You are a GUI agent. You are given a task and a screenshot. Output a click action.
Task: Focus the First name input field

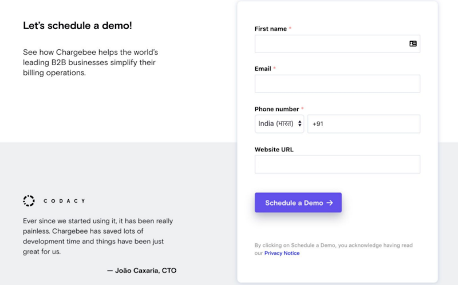(x=329, y=44)
